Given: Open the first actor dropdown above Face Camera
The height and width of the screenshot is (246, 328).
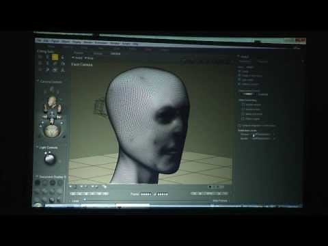Looking at the screenshot, I should [x=77, y=58].
